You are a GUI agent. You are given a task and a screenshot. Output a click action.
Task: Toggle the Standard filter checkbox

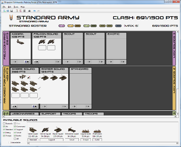tap(4, 130)
